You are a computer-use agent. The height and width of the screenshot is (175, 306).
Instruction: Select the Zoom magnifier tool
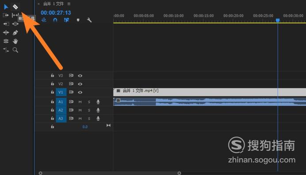pyautogui.click(x=15, y=50)
